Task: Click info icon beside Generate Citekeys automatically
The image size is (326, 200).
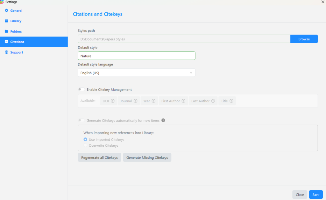Action: click(x=163, y=121)
